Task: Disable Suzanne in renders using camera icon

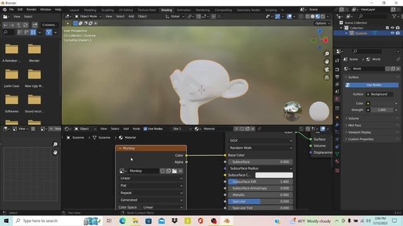Action: pos(397,33)
